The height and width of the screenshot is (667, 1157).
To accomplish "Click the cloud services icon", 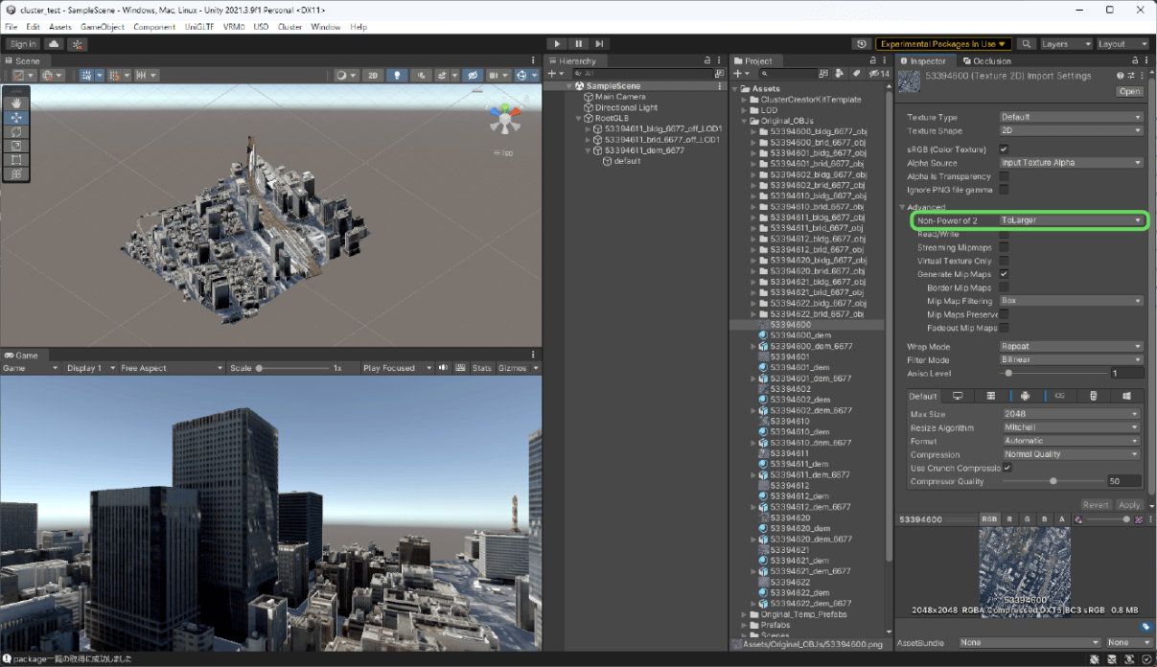I will (54, 44).
